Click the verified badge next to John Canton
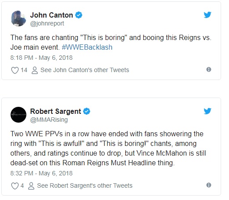Image resolution: width=229 pixels, height=200 pixels. [79, 15]
